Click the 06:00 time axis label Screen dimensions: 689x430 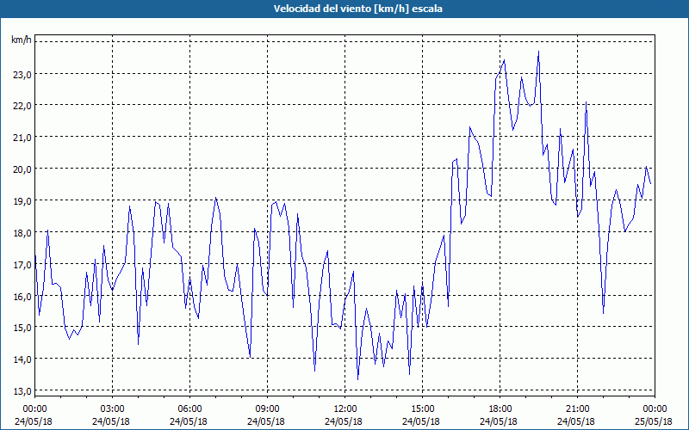point(189,409)
